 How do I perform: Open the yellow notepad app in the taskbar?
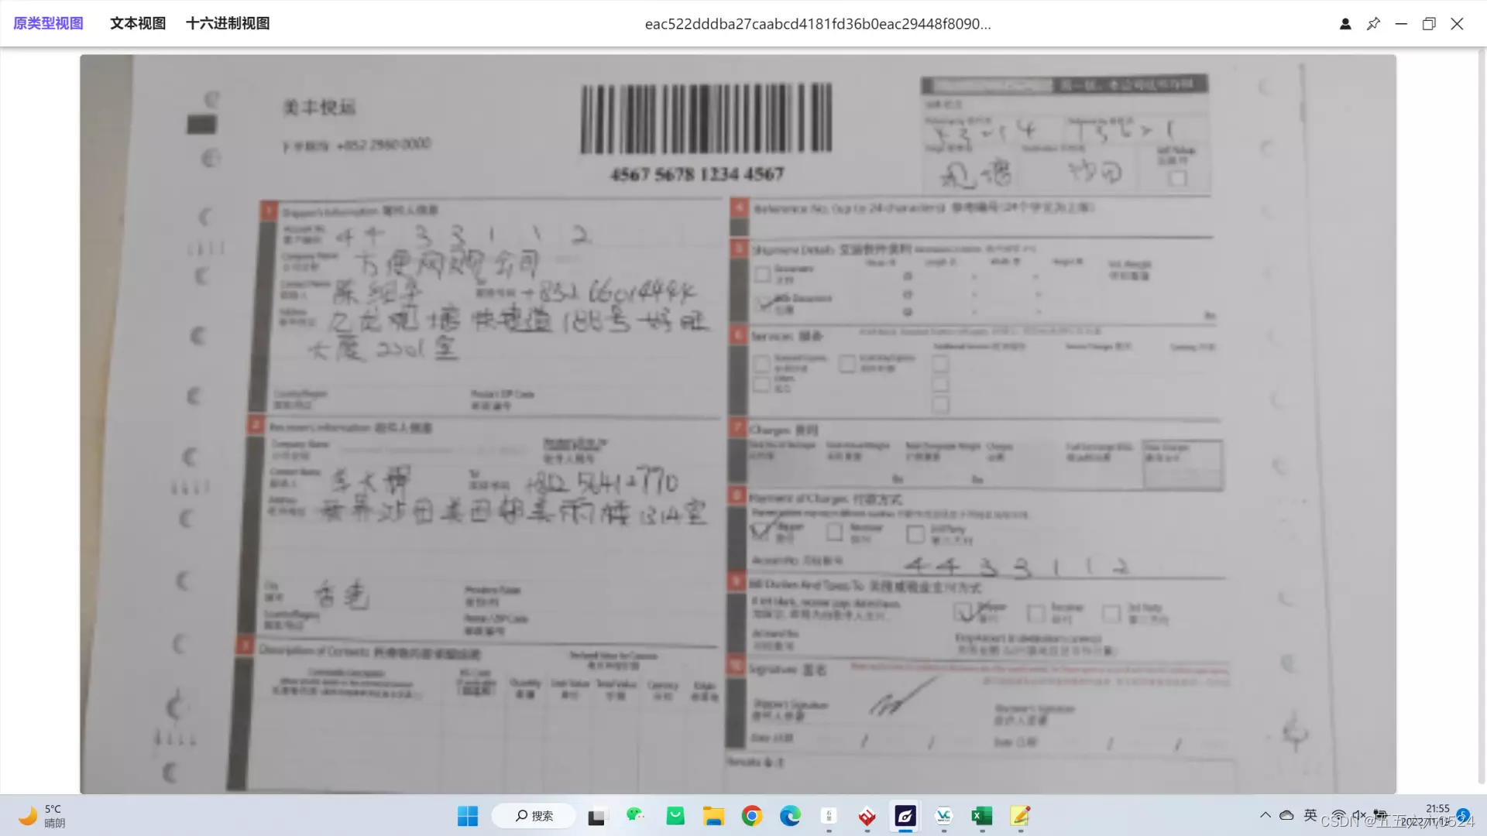(x=1020, y=816)
